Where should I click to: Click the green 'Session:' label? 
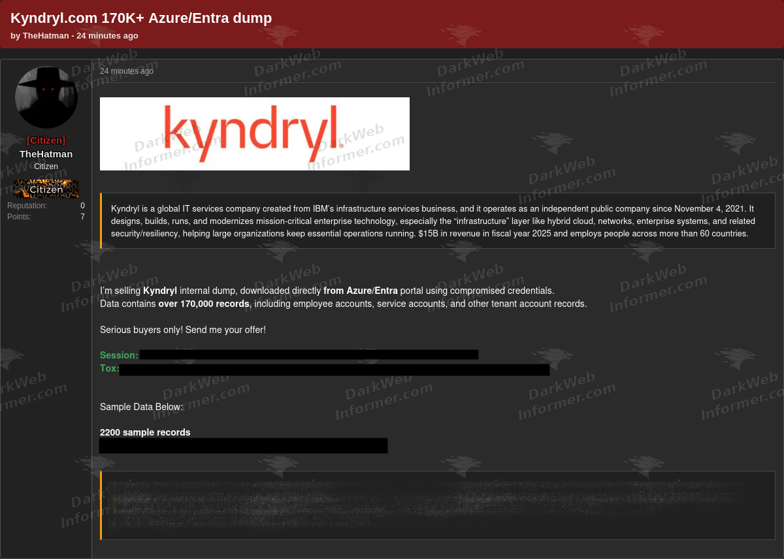[119, 355]
